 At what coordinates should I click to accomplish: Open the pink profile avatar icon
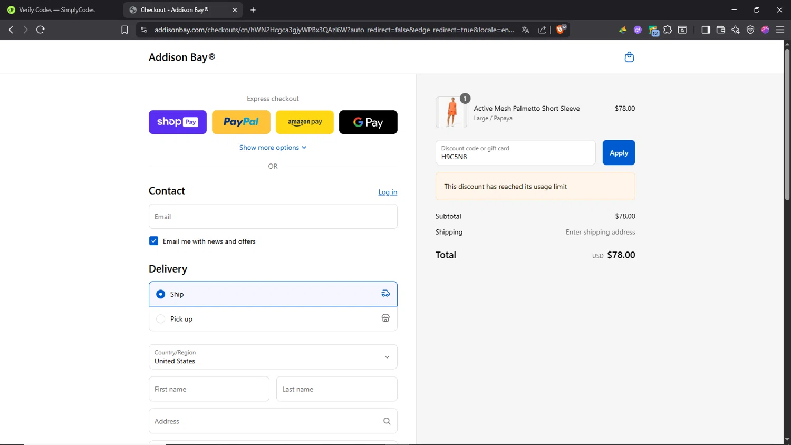(765, 30)
